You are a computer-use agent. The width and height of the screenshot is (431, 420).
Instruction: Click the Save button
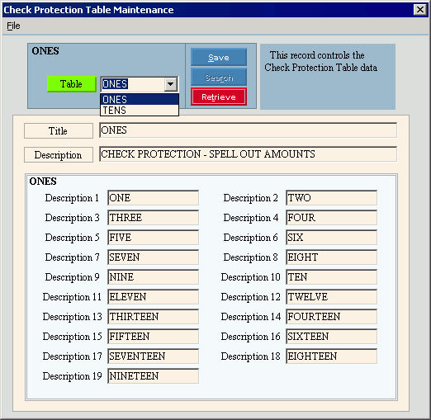(x=219, y=57)
